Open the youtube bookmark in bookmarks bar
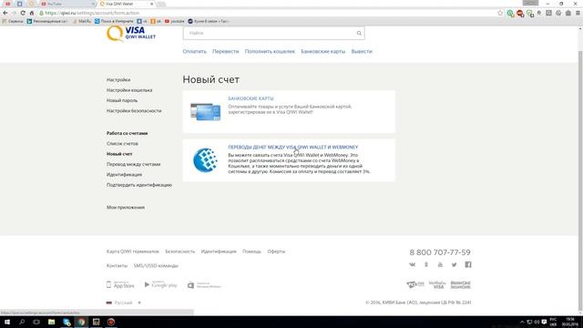Image resolution: width=583 pixels, height=328 pixels. pyautogui.click(x=174, y=22)
